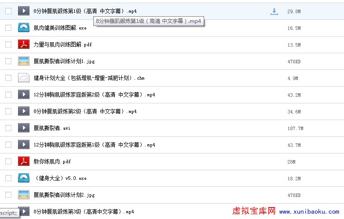Select the checkbox for 8分钟腹肌锻炼第2级 video
344x219 pixels.
click(x=8, y=111)
